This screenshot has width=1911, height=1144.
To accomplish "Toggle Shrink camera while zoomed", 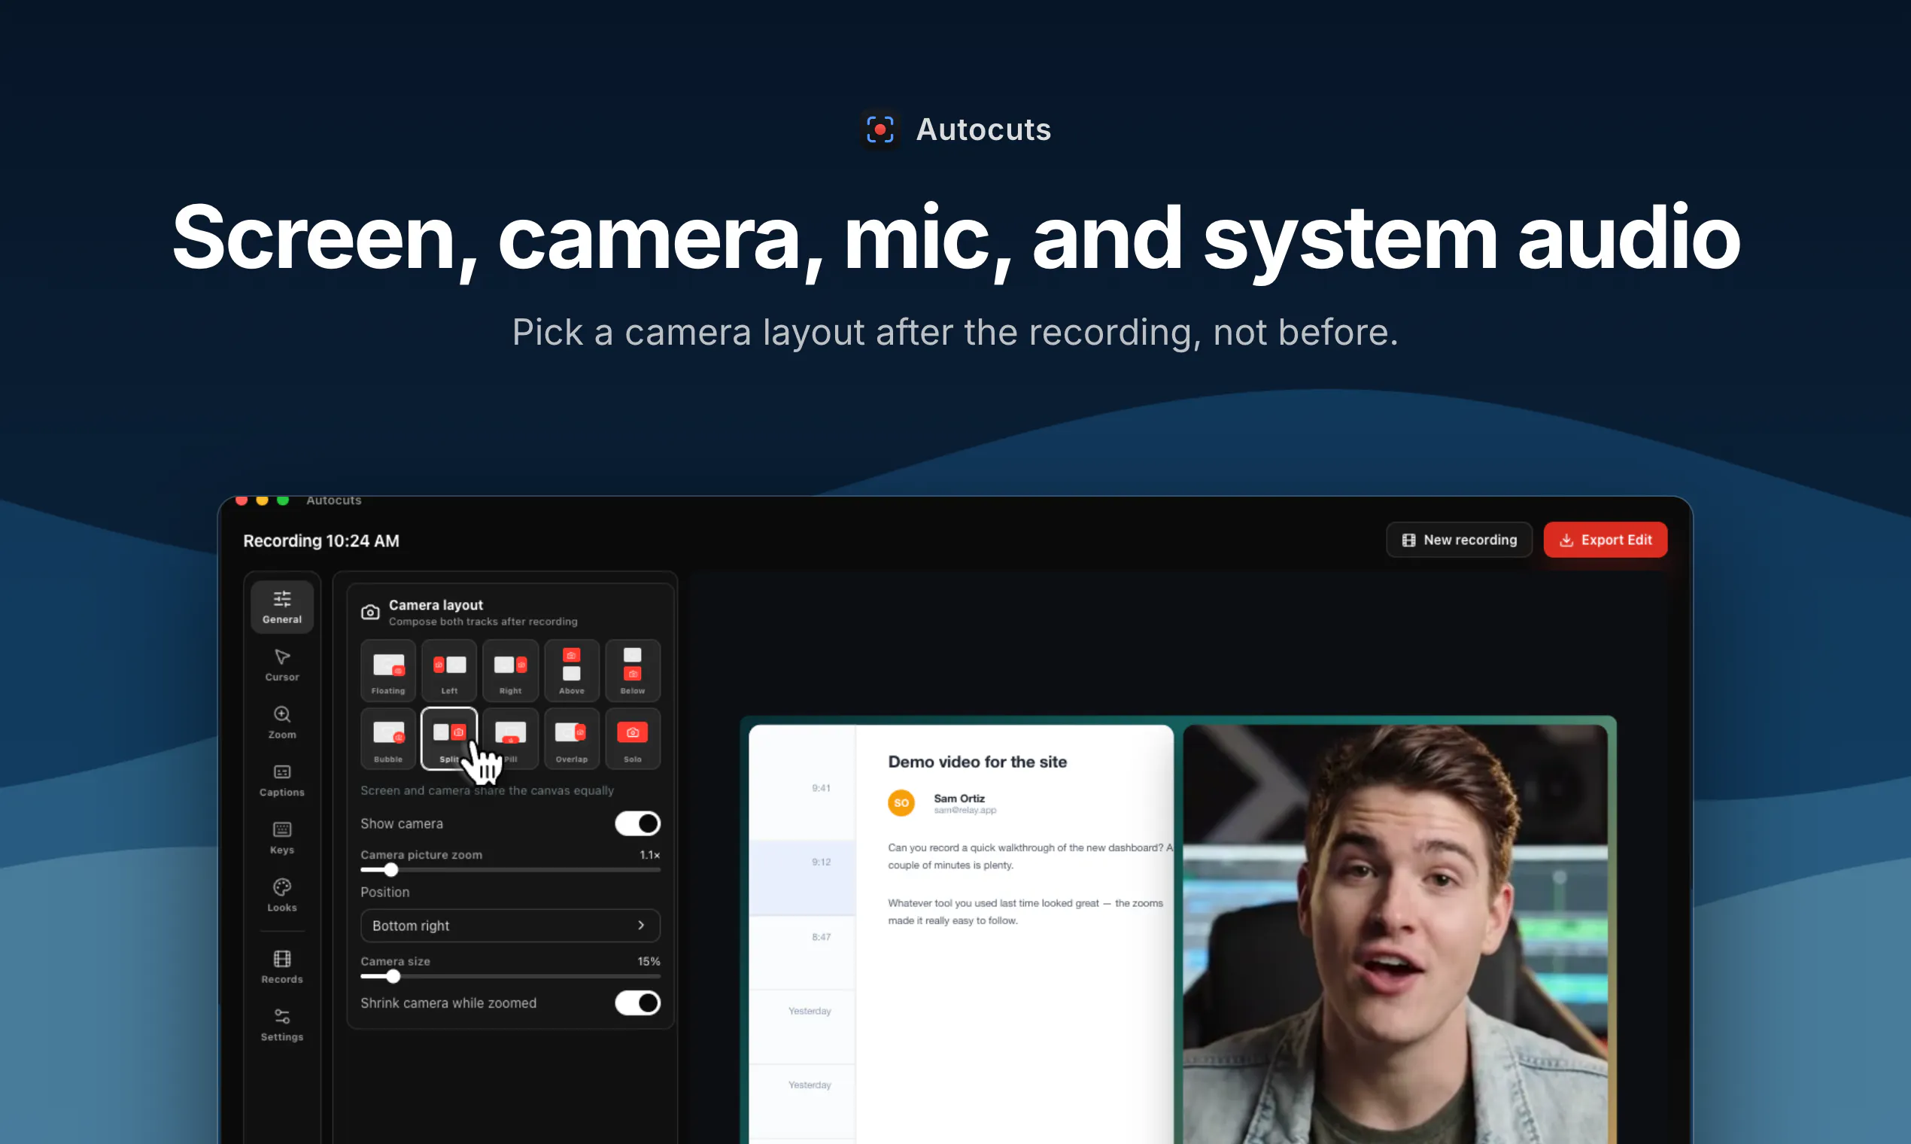I will pyautogui.click(x=637, y=1003).
